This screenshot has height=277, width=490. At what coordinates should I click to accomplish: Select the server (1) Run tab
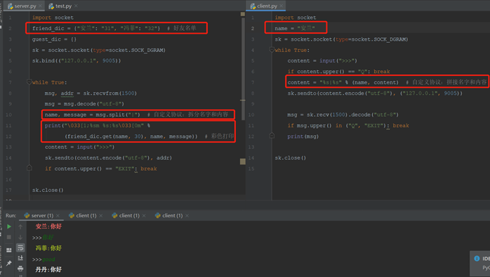tap(42, 215)
